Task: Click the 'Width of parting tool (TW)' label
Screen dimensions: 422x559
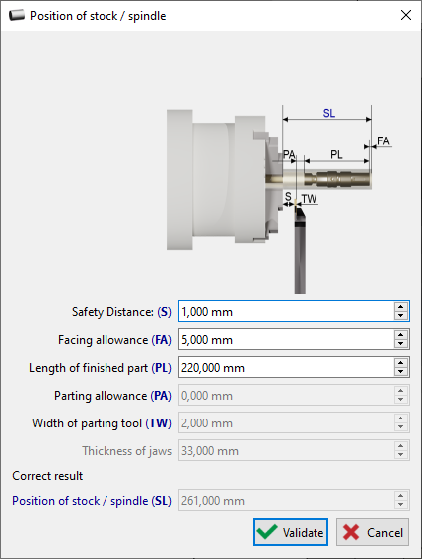Action: point(102,423)
